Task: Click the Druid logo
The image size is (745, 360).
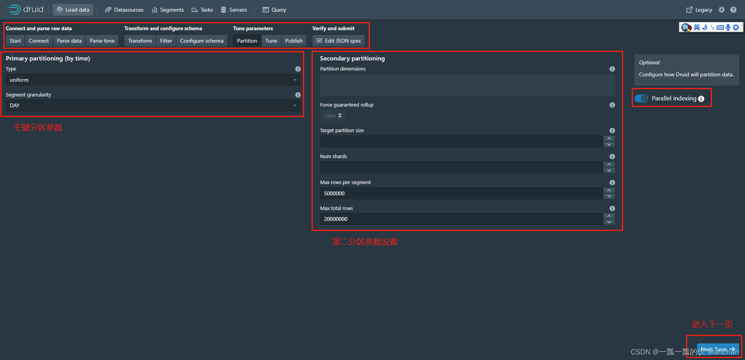Action: (x=25, y=9)
